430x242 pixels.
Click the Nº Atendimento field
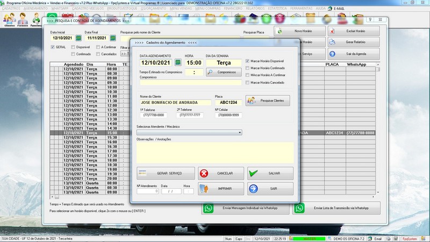coord(147,191)
